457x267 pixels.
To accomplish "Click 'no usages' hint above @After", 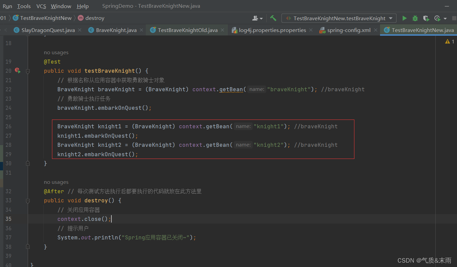I will (x=56, y=182).
